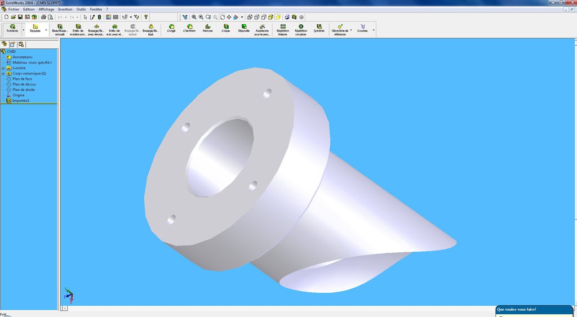The height and width of the screenshot is (317, 577).
Task: Select the Chanfrein chamfer tool
Action: coord(189,28)
